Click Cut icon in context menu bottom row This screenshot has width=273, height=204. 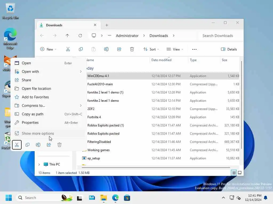click(17, 145)
